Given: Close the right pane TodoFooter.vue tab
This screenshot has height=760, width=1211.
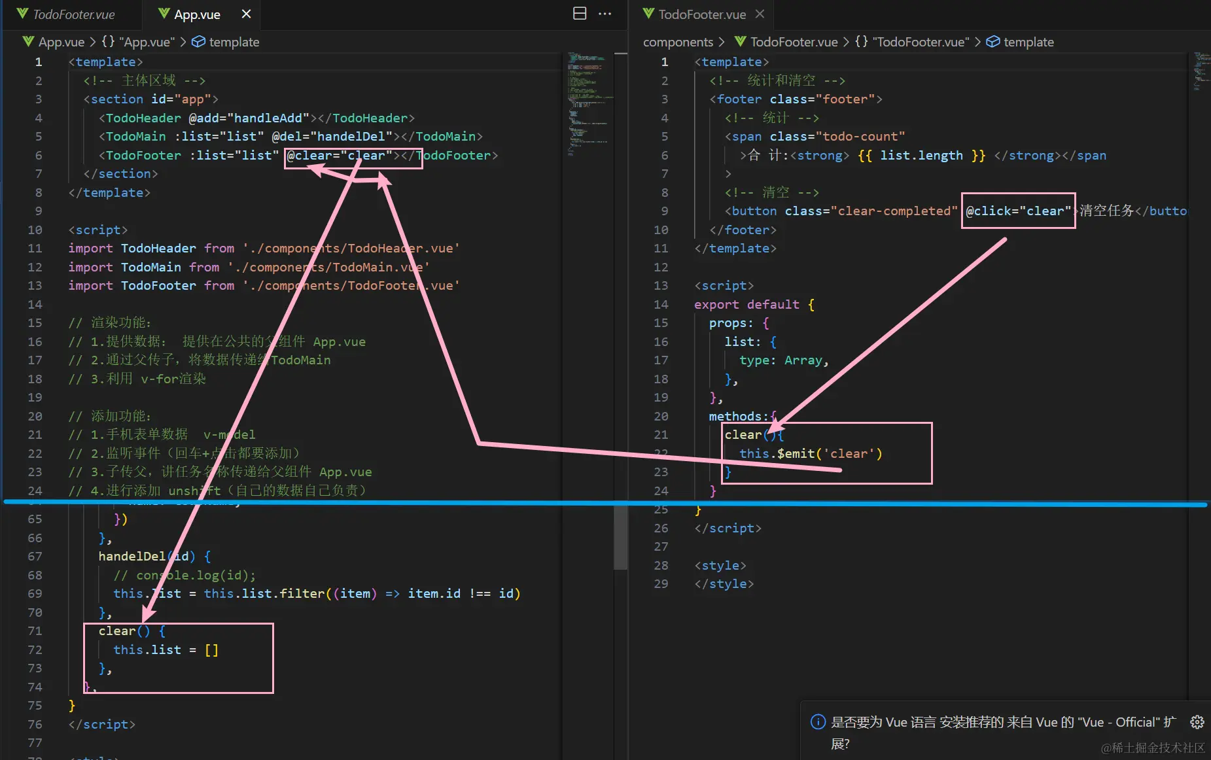Looking at the screenshot, I should click(x=760, y=14).
